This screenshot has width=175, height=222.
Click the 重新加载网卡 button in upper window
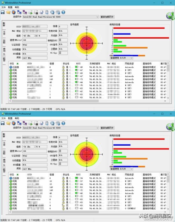pyautogui.click(x=107, y=17)
